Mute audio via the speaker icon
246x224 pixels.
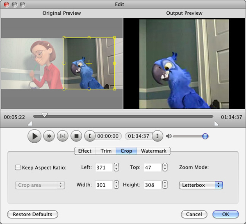point(169,136)
